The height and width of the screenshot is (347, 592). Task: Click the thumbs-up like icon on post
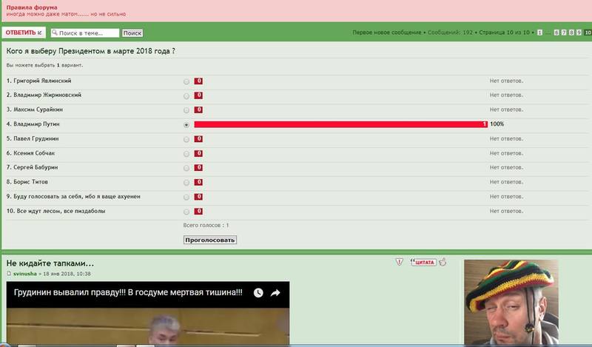443,261
